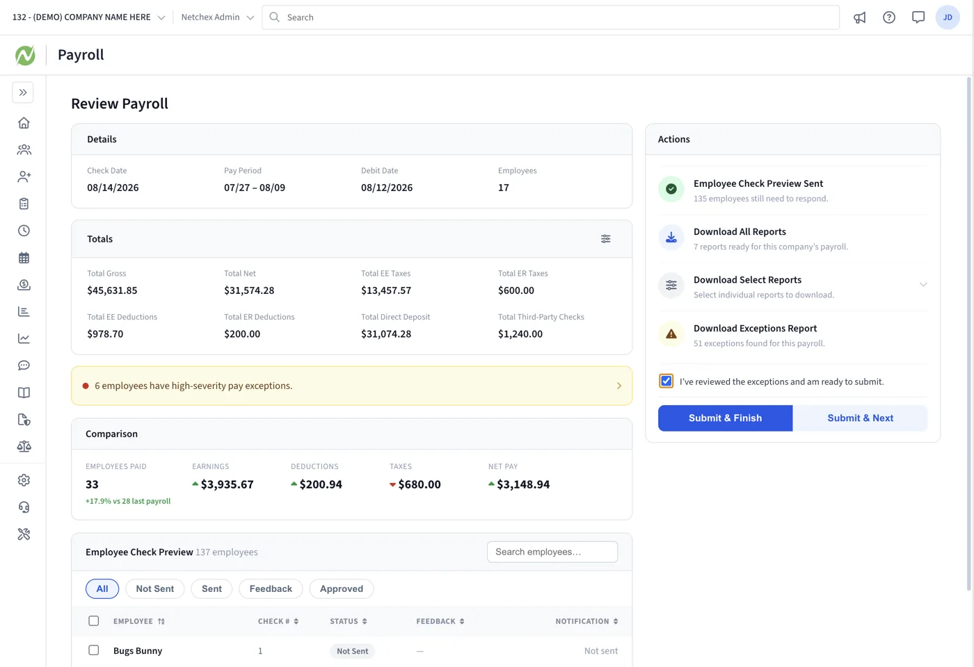
Task: Open the clipboard icon in sidebar
Action: pyautogui.click(x=24, y=204)
